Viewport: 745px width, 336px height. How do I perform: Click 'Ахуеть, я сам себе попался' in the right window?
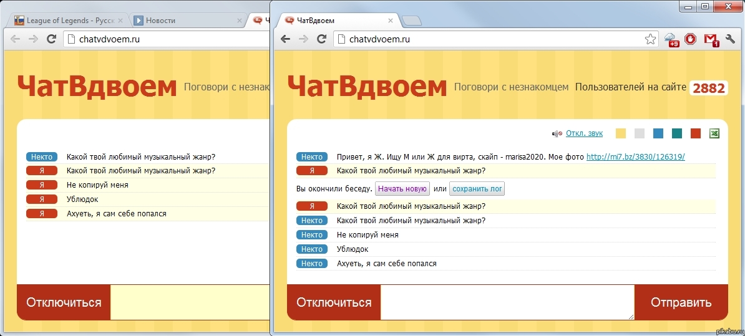point(386,264)
